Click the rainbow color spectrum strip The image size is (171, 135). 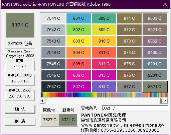tap(104, 95)
